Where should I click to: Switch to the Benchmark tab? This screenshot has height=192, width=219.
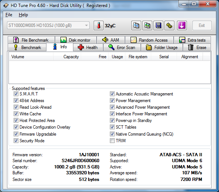(x=27, y=47)
